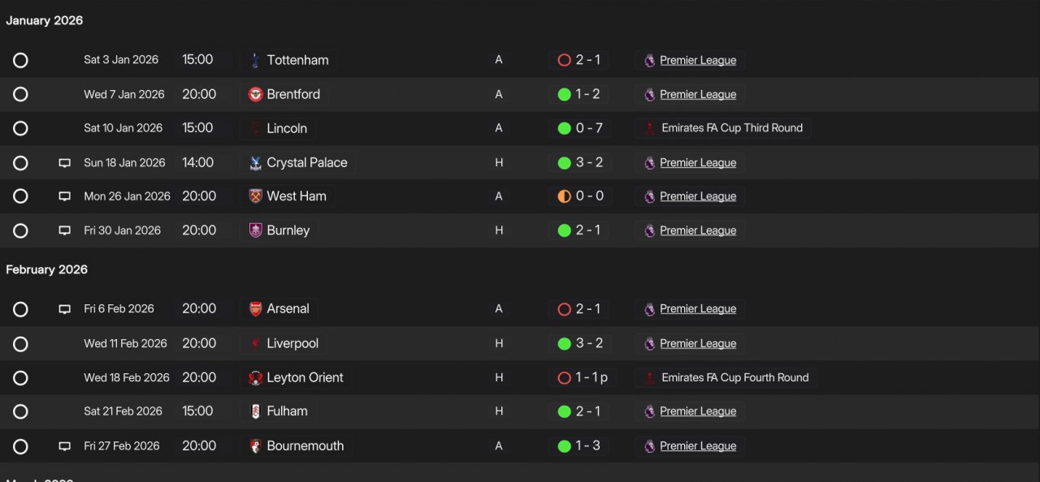Click the Bournemouth team name
Viewport: 1040px width, 482px height.
305,446
